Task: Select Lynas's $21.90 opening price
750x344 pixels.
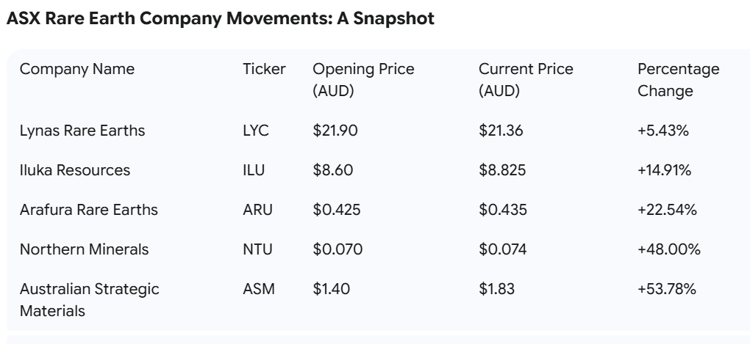Action: (x=335, y=131)
